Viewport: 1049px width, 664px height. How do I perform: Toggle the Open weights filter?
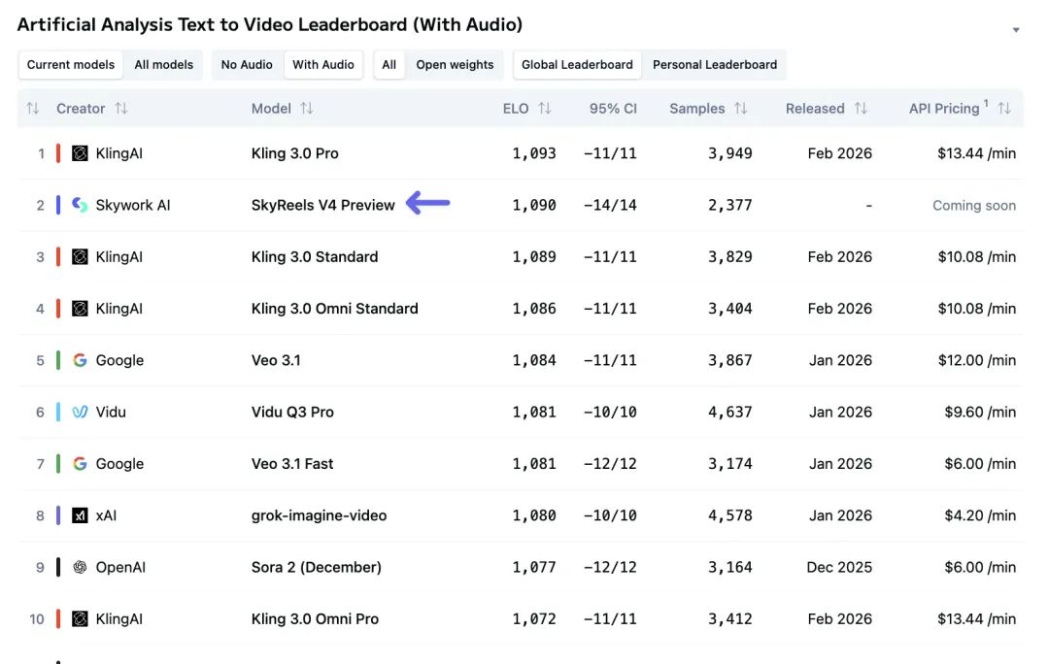coord(455,65)
